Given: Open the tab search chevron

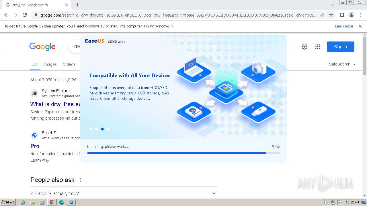Looking at the screenshot, I should click(x=333, y=5).
